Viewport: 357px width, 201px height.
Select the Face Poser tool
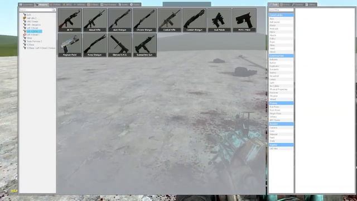pyautogui.click(x=281, y=111)
